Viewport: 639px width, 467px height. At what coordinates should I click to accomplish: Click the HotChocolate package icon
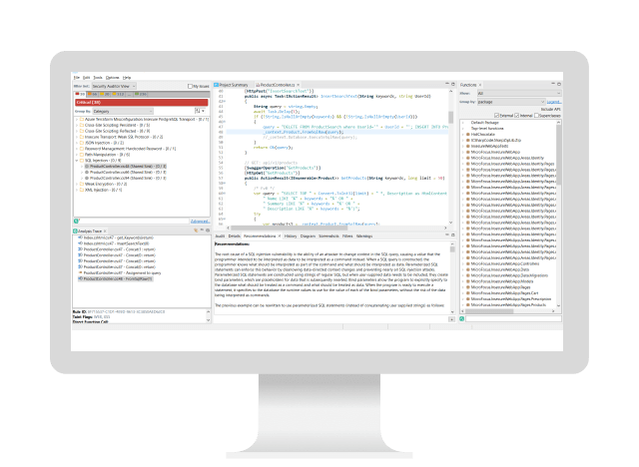click(468, 135)
